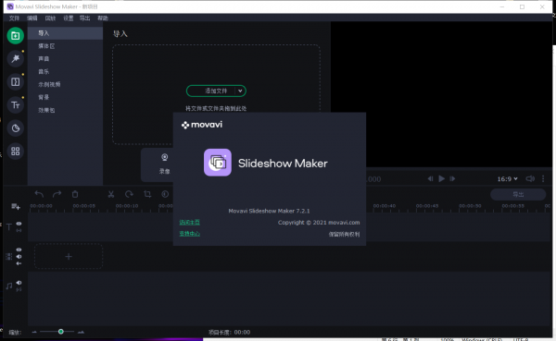Open the 帮助 menu
The width and height of the screenshot is (556, 341).
tap(103, 18)
